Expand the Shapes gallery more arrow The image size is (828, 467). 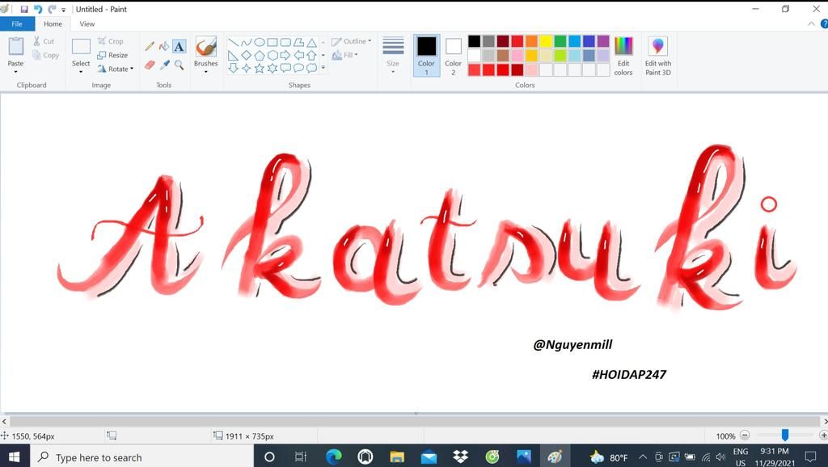click(323, 68)
